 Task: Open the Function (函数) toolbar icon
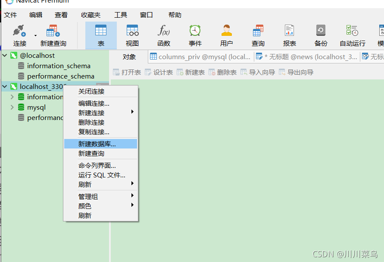tap(164, 30)
